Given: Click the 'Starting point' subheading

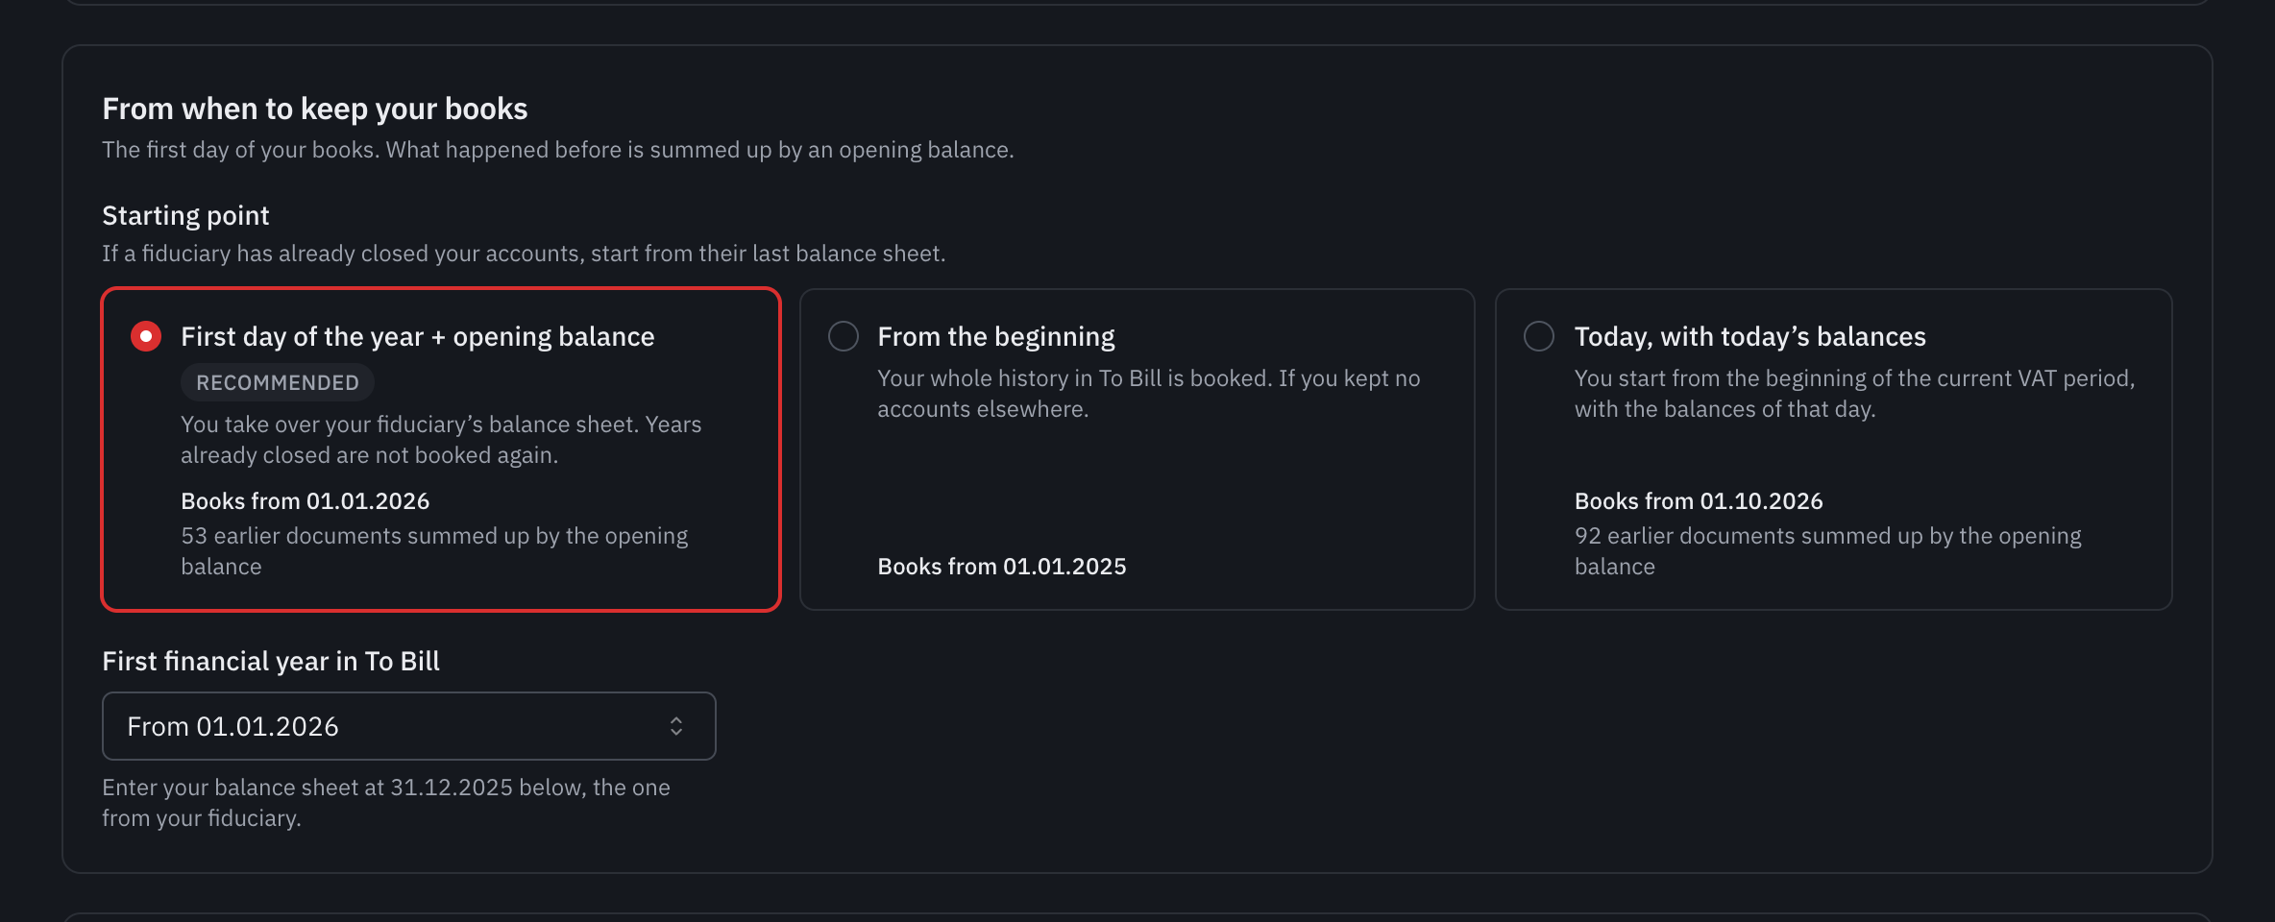Looking at the screenshot, I should click(x=185, y=215).
